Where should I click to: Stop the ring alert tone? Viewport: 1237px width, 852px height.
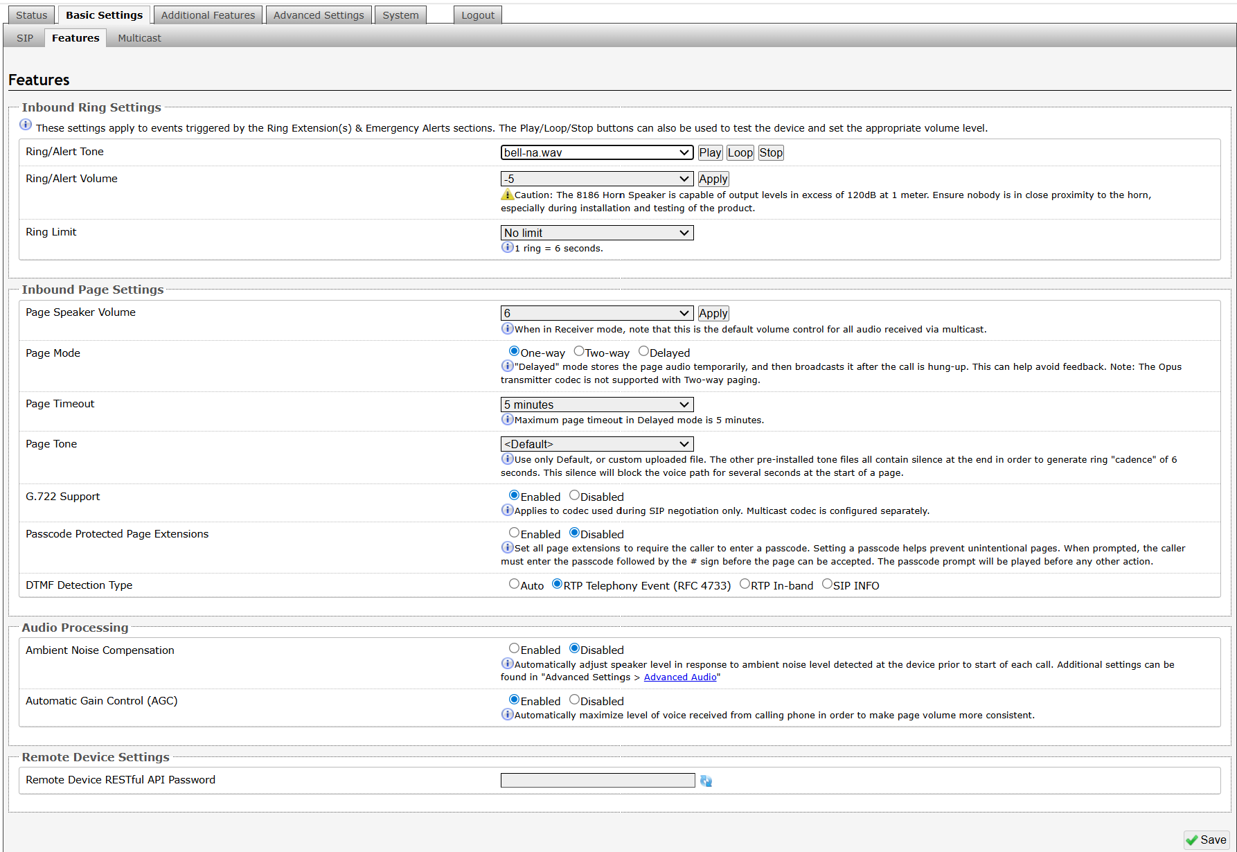pos(771,152)
